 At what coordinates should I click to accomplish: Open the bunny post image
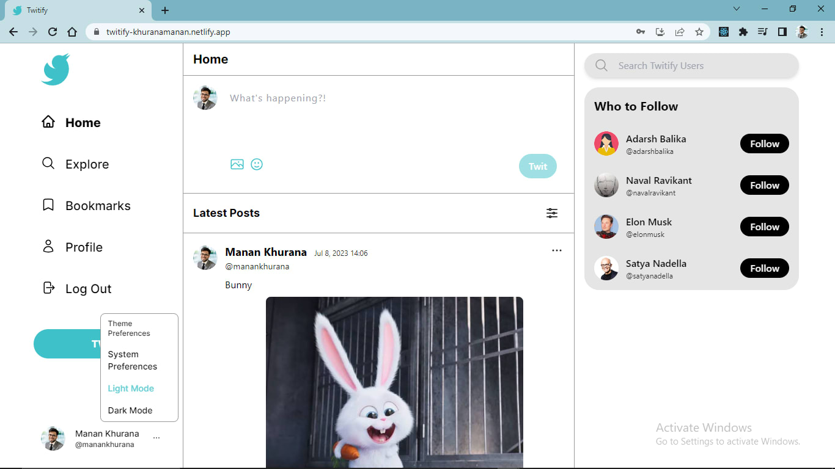[394, 383]
